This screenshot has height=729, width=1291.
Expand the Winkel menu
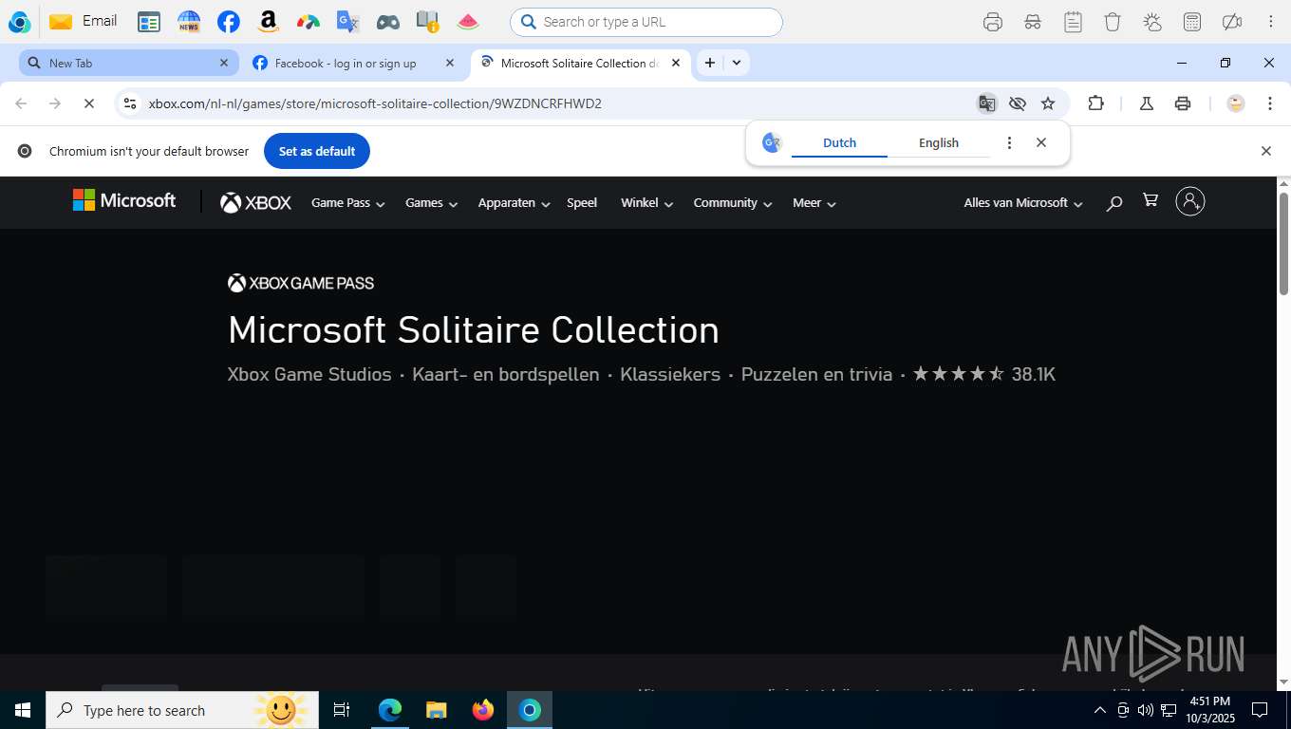[646, 203]
